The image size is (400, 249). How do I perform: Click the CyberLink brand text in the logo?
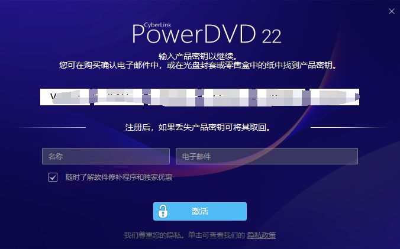click(157, 25)
